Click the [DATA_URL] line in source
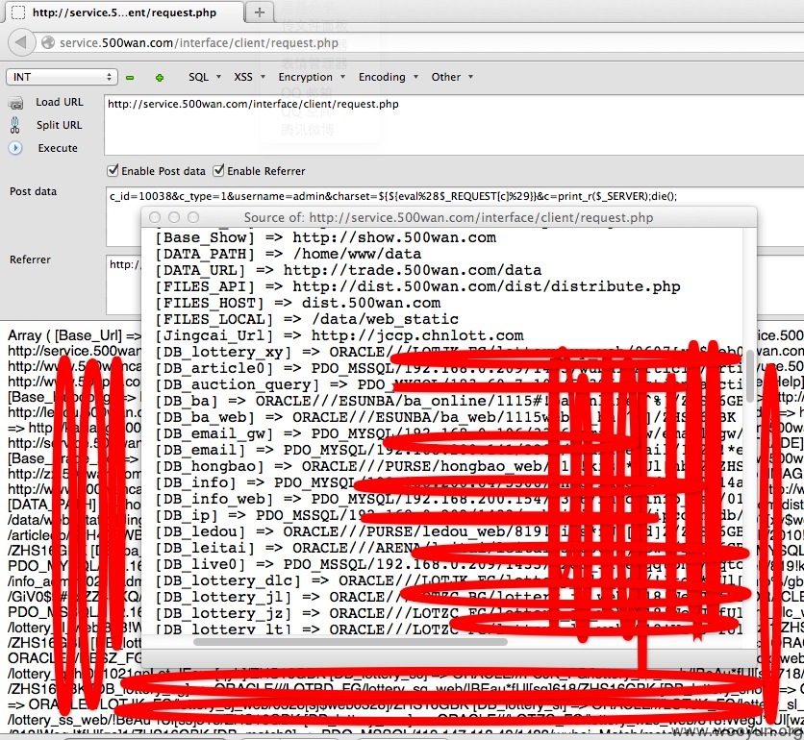 click(x=348, y=271)
